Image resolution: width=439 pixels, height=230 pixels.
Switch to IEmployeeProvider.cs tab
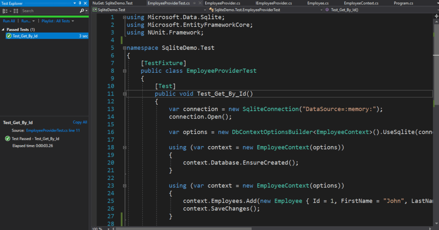pyautogui.click(x=274, y=3)
